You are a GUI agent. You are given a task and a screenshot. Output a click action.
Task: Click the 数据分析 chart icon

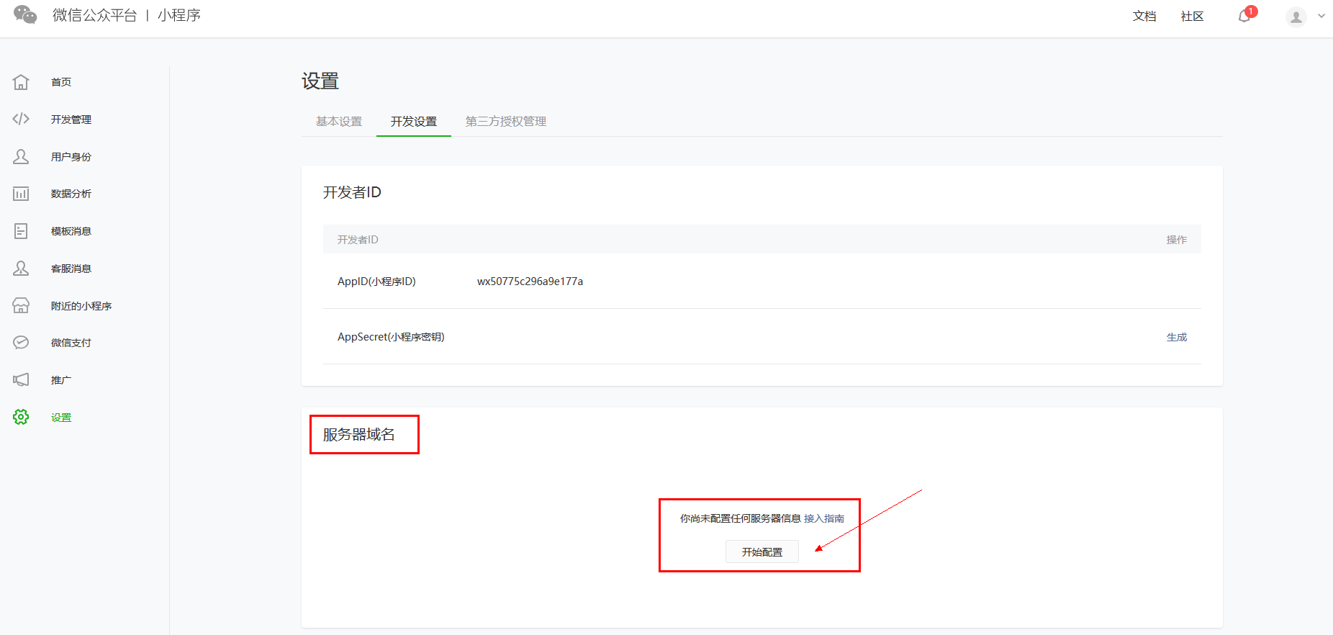[x=21, y=194]
